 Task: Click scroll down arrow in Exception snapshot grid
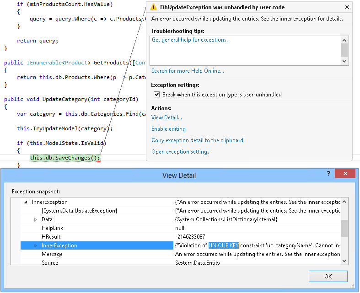[344, 260]
